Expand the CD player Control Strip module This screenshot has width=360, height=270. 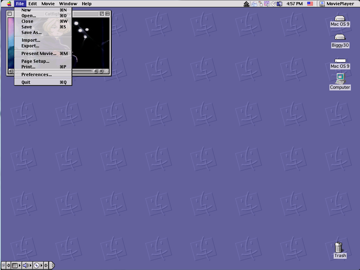pyautogui.click(x=41, y=266)
